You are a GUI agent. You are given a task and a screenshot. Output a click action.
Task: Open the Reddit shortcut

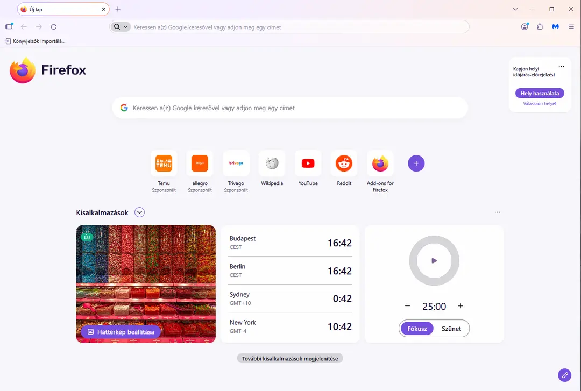point(344,163)
